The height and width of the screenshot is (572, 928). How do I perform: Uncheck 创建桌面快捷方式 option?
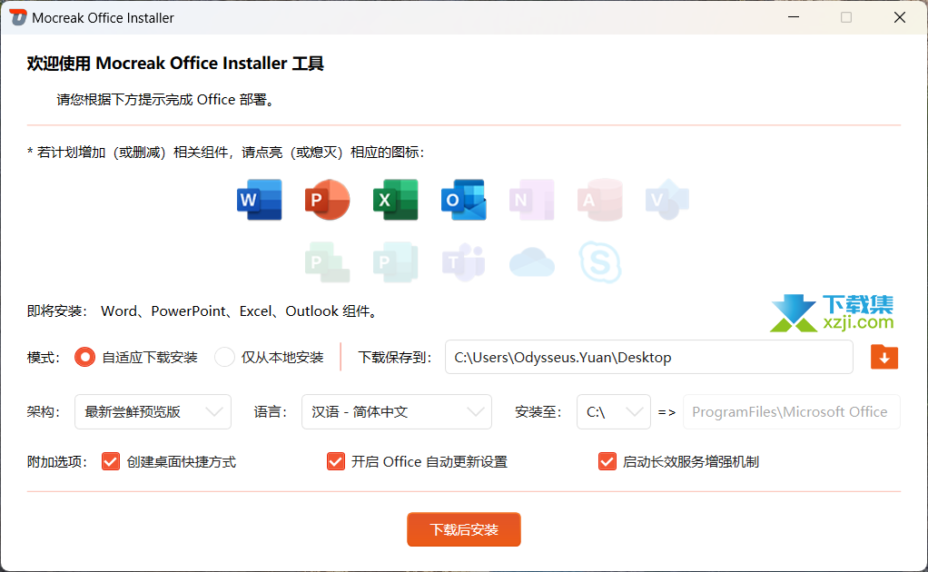(169, 461)
